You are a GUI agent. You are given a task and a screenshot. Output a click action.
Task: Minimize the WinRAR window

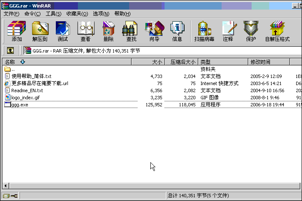tap(295, 6)
